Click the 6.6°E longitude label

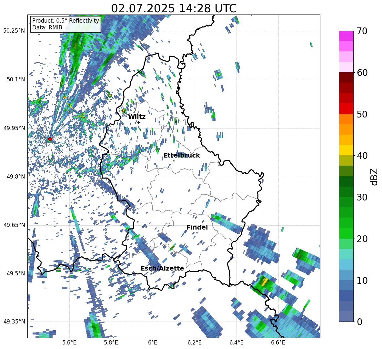[x=278, y=343]
